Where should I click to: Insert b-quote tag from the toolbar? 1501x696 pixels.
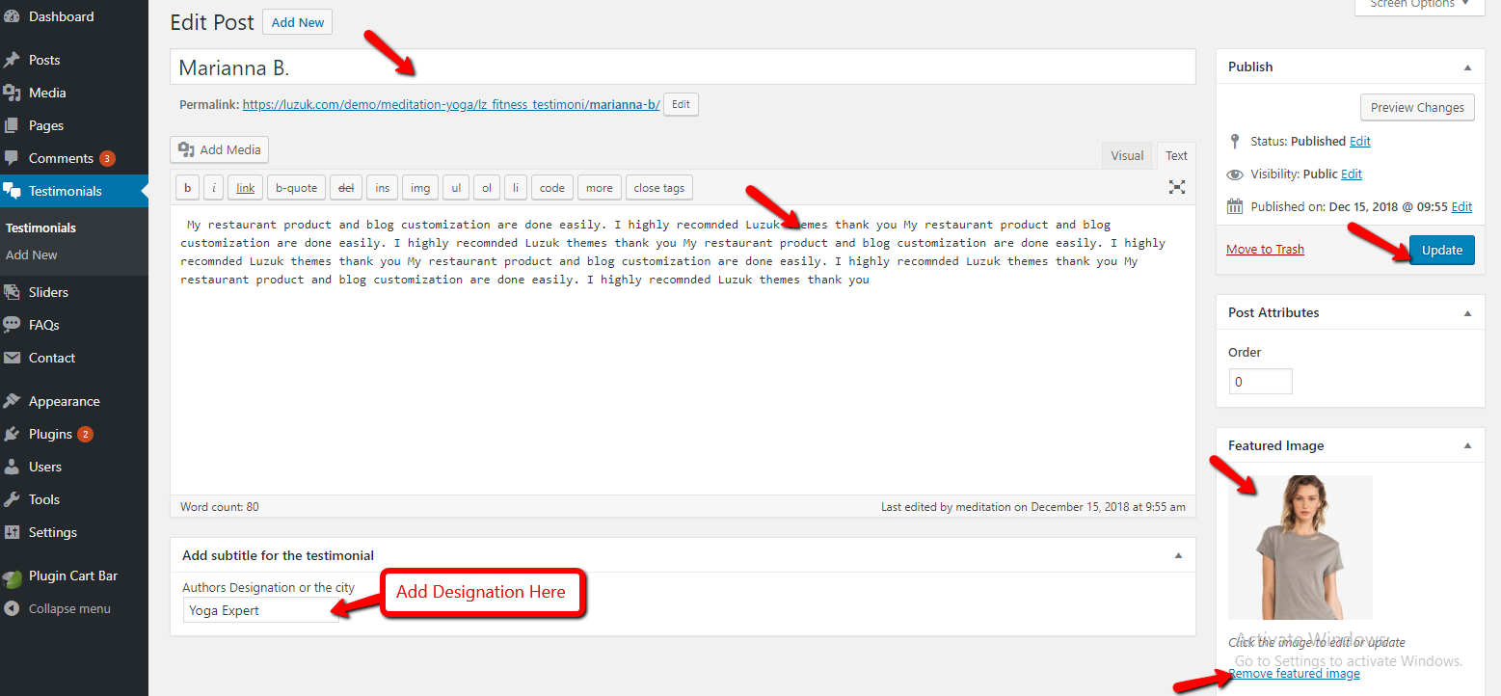click(296, 188)
